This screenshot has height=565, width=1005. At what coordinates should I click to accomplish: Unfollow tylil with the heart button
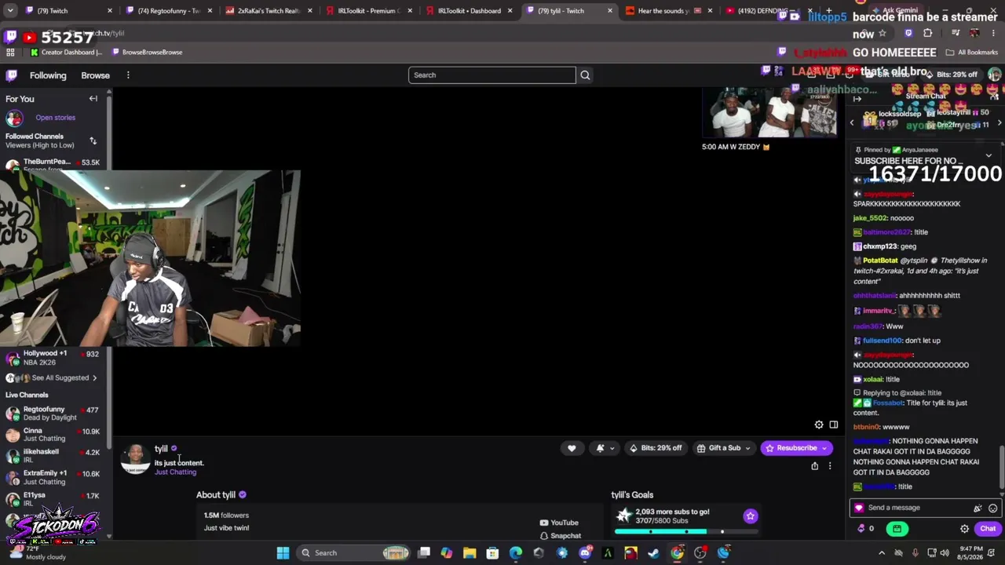[x=572, y=448]
